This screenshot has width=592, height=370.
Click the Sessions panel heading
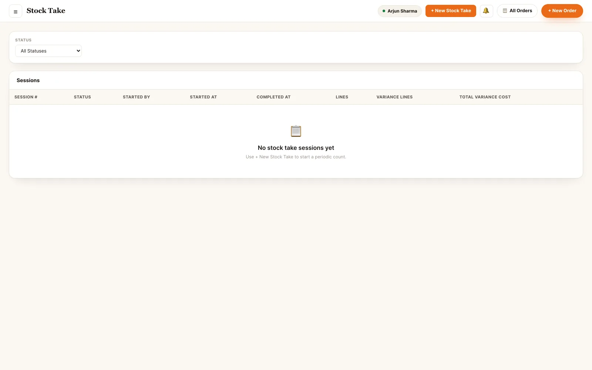click(x=28, y=80)
